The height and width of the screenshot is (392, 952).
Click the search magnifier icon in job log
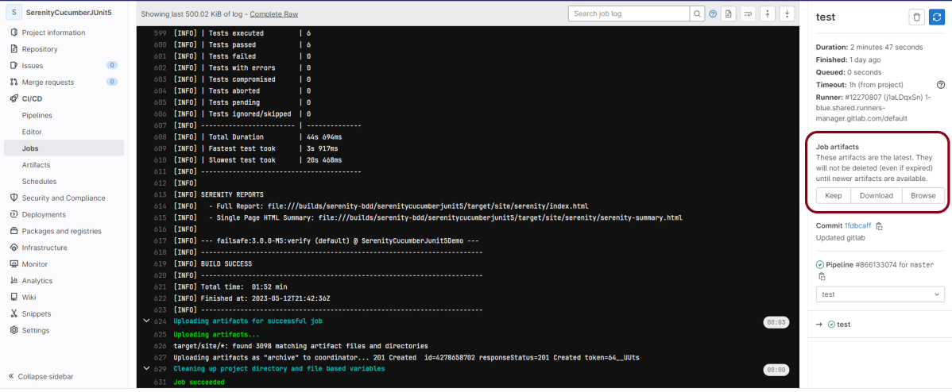pyautogui.click(x=696, y=14)
